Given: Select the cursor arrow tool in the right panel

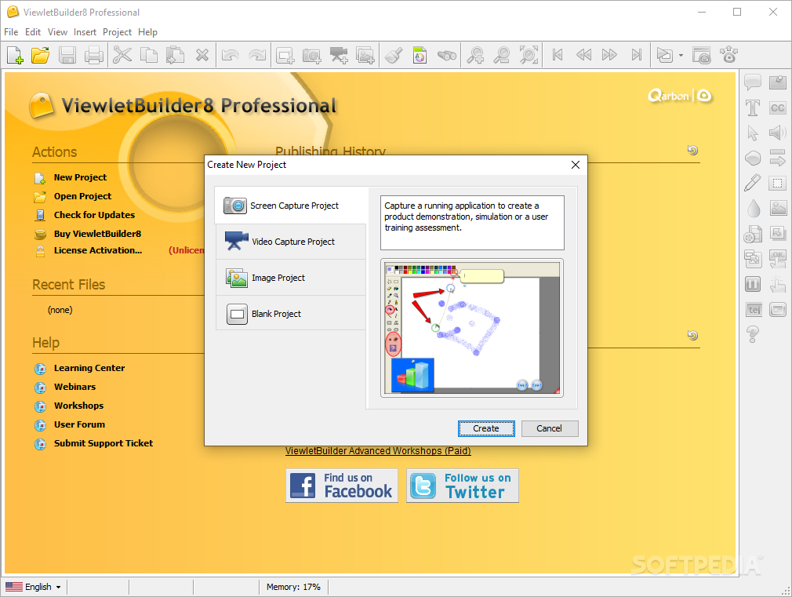Looking at the screenshot, I should [x=753, y=133].
